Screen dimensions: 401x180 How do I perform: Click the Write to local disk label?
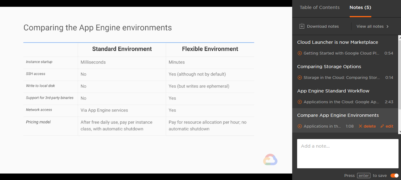[41, 86]
